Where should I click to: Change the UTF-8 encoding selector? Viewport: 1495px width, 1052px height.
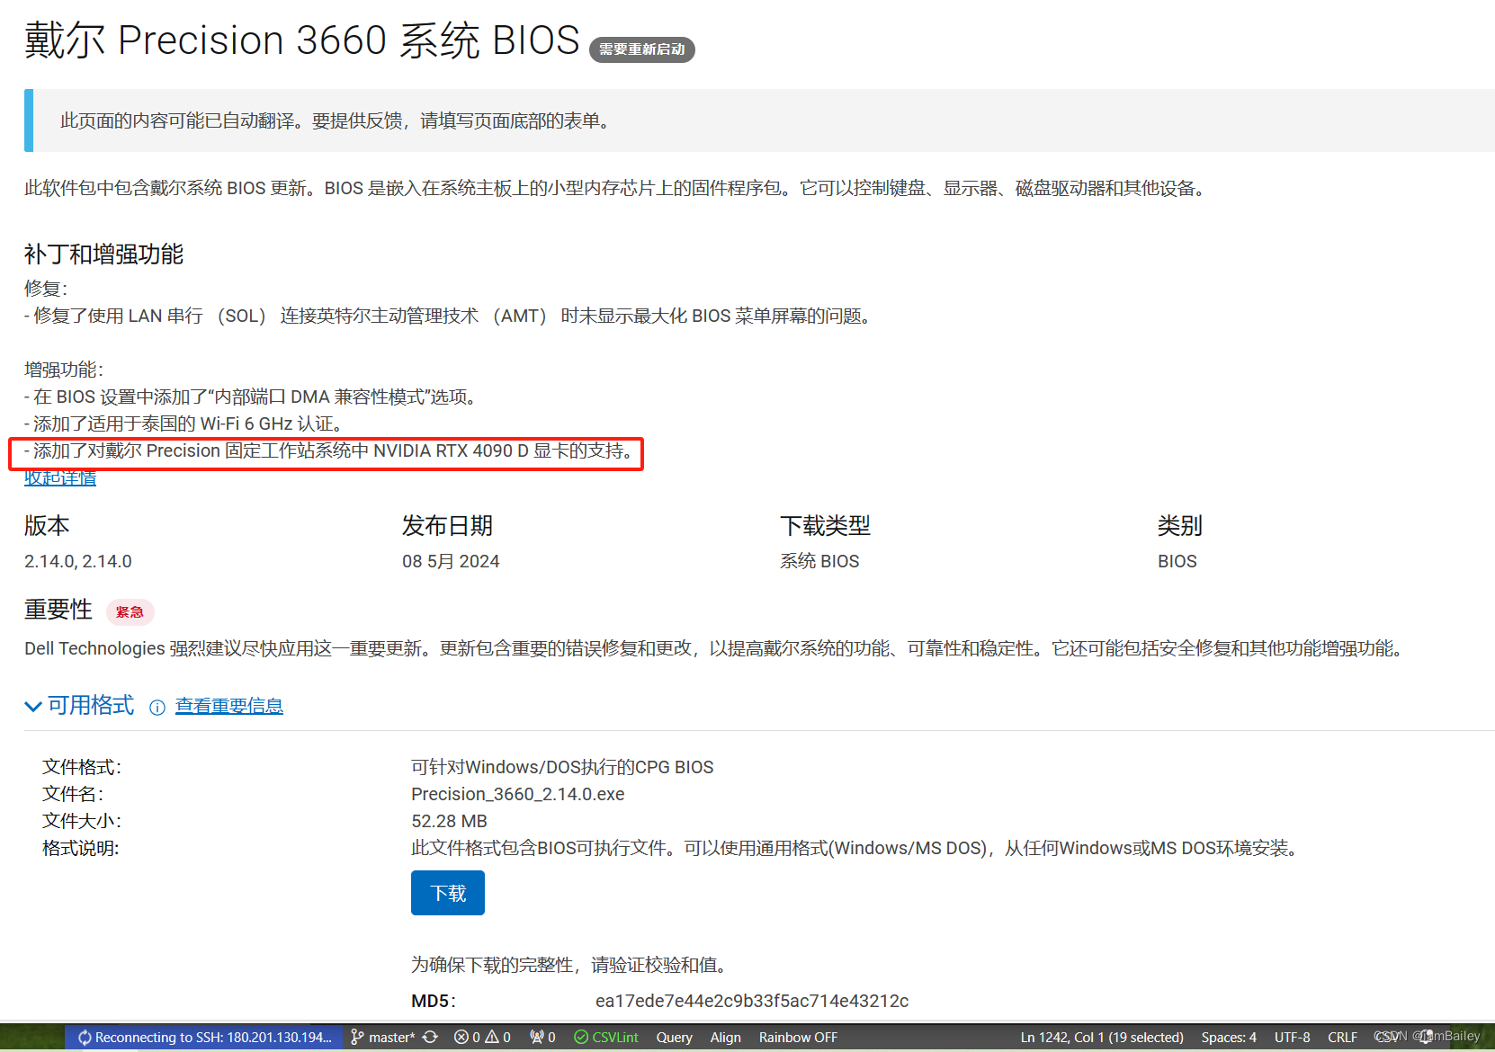point(1292,1037)
